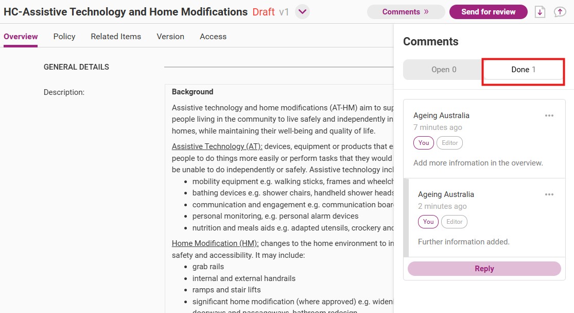The height and width of the screenshot is (313, 574).
Task: Click the Editor badge on first comment
Action: pos(449,143)
